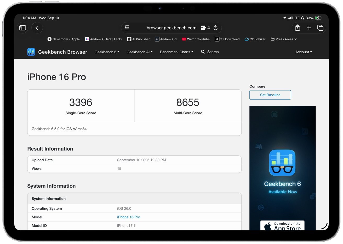Screen dimensions: 343x244
Task: Click the Geekbench 6.5.0 for iOS AArch64 text
Action: point(59,129)
